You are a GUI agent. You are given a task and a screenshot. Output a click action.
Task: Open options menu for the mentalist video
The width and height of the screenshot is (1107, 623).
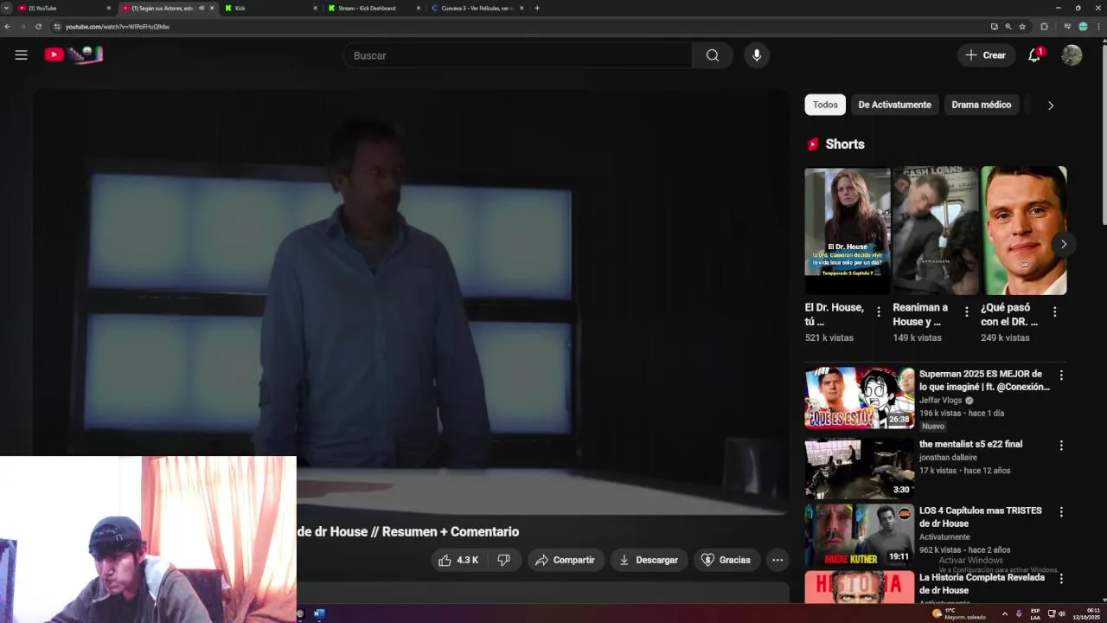1061,445
